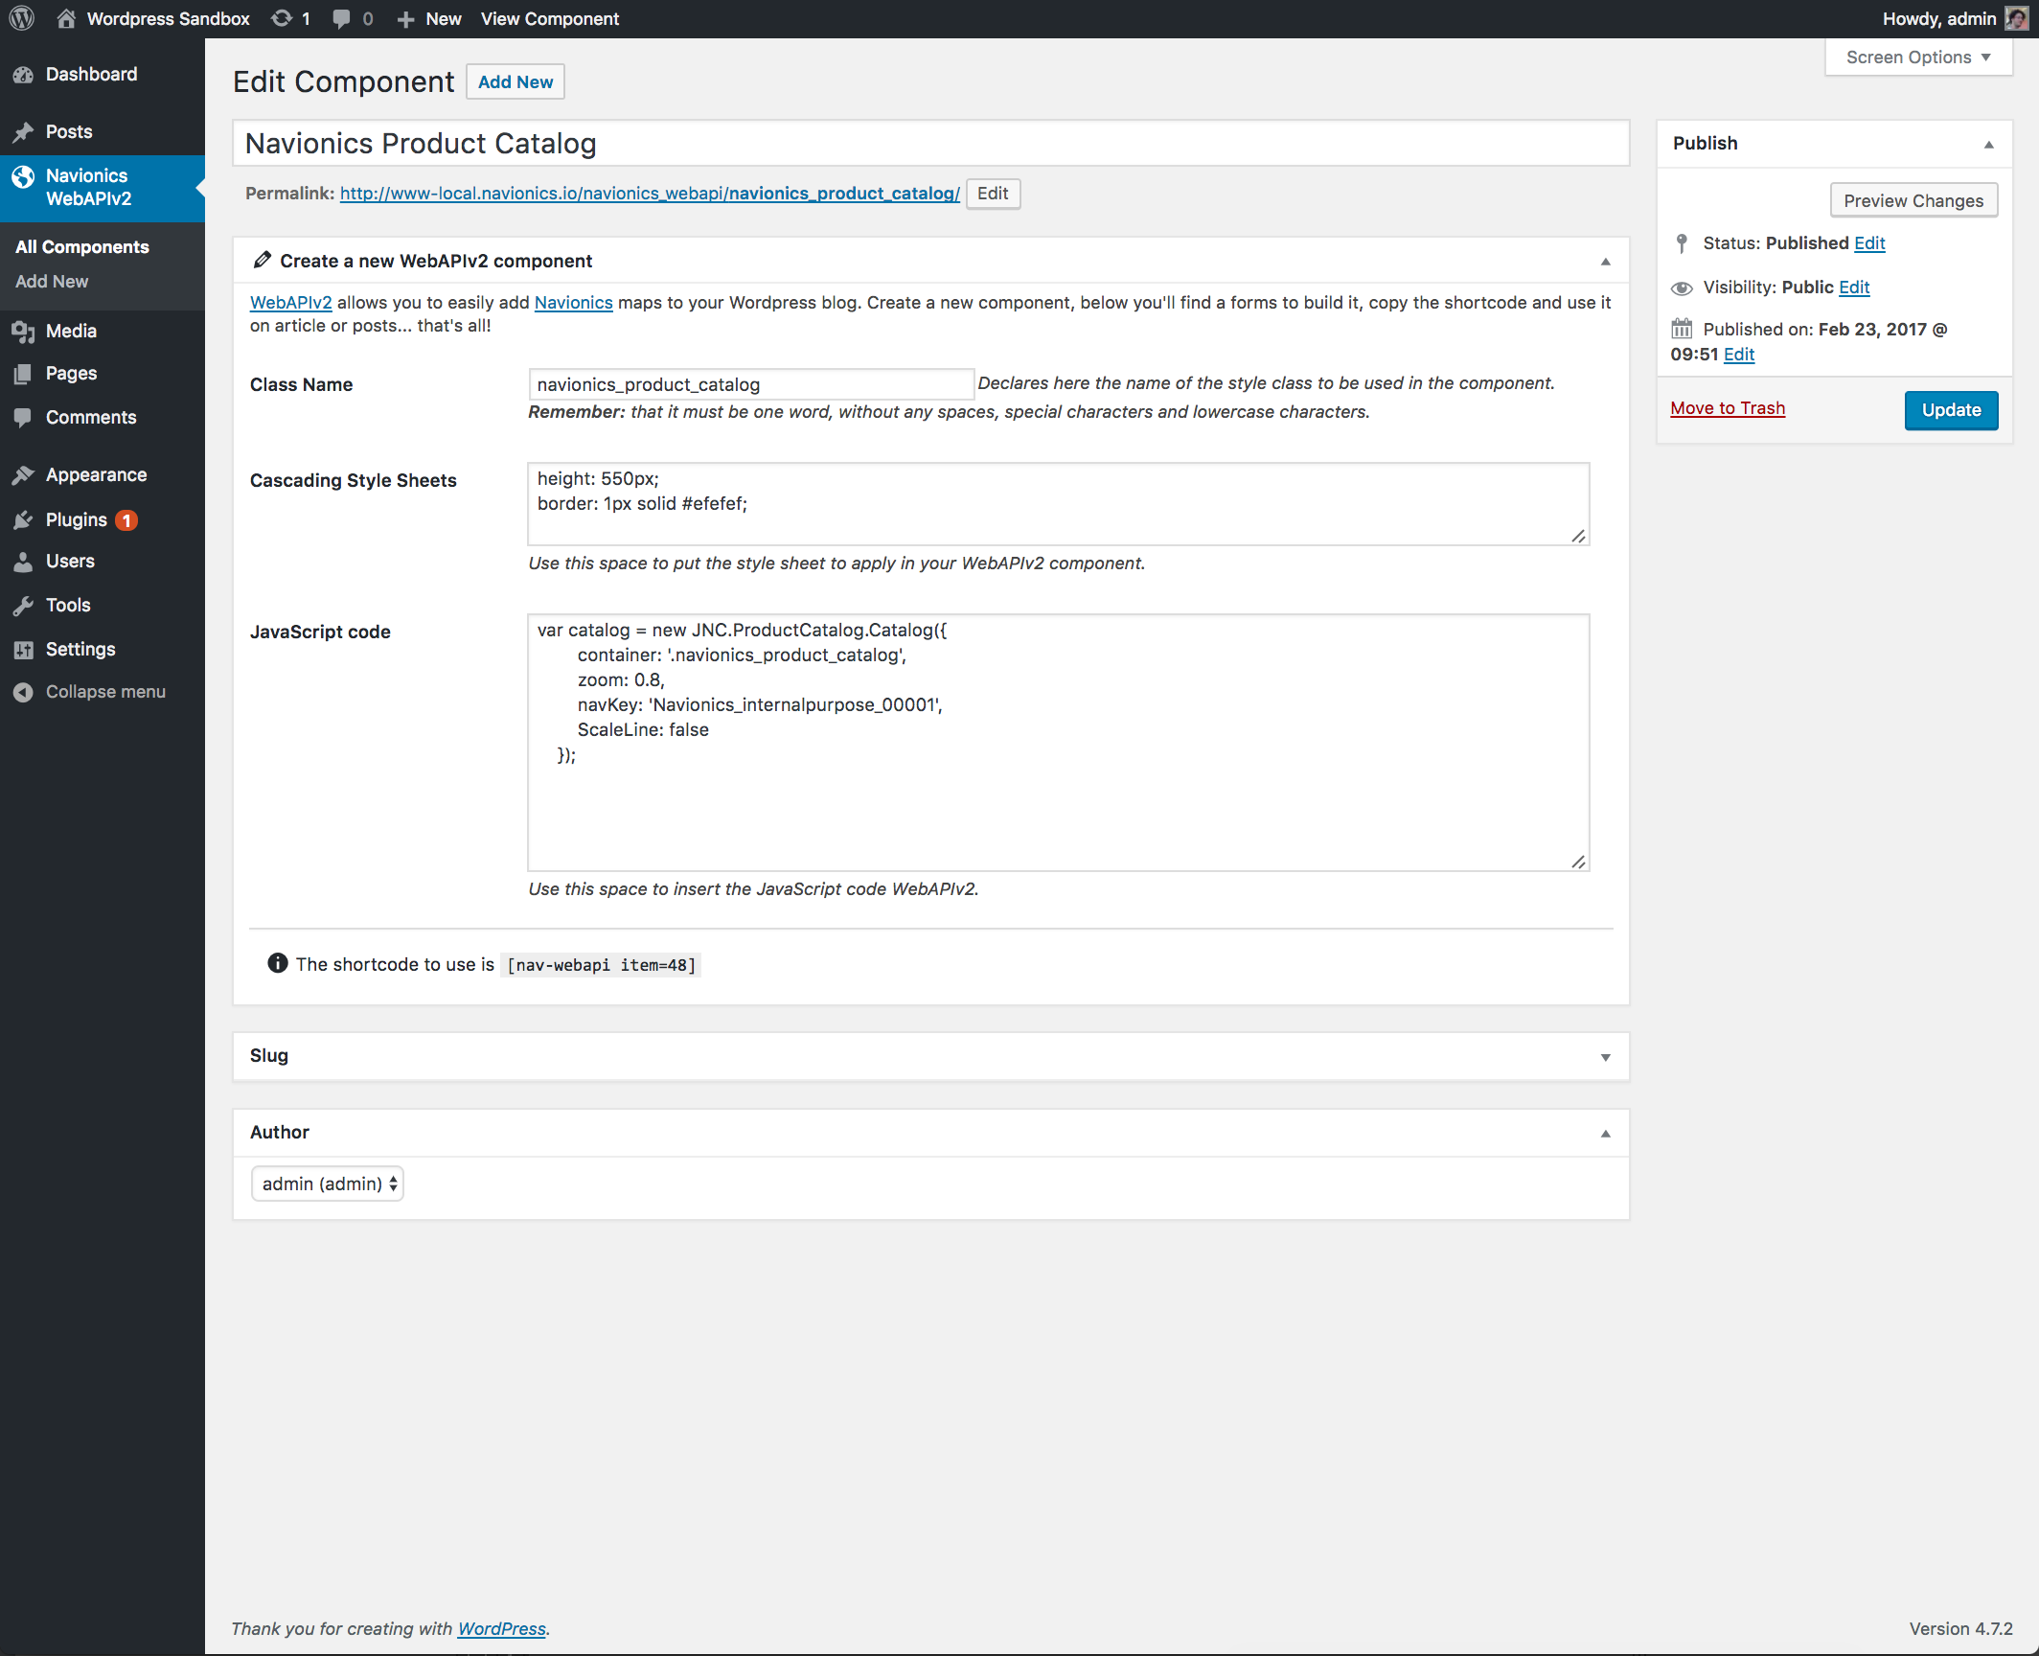Image resolution: width=2039 pixels, height=1656 pixels.
Task: Click the Update button
Action: pyautogui.click(x=1951, y=410)
